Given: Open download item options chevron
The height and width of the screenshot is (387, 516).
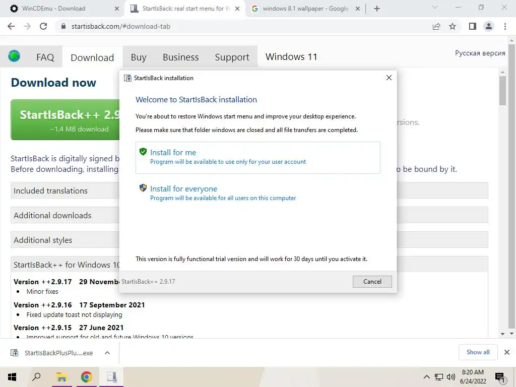Looking at the screenshot, I should pos(107,353).
